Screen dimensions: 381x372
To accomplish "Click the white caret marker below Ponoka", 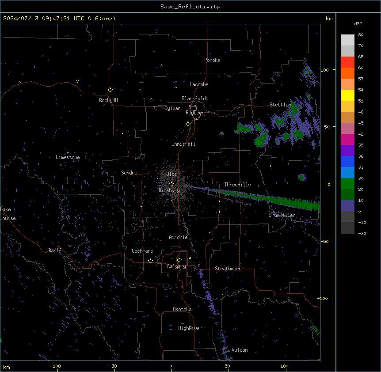I will click(161, 65).
